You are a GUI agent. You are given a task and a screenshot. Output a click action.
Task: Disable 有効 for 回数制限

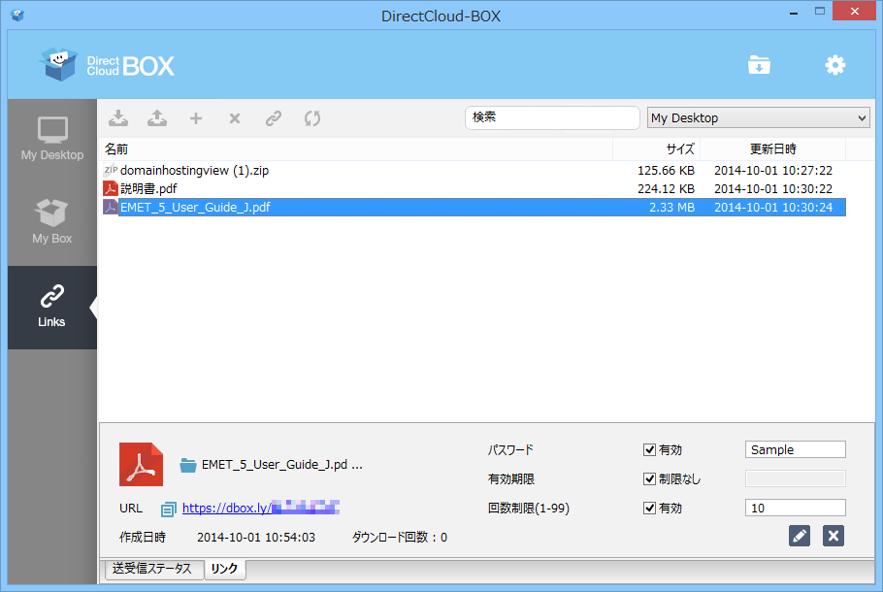click(x=650, y=508)
